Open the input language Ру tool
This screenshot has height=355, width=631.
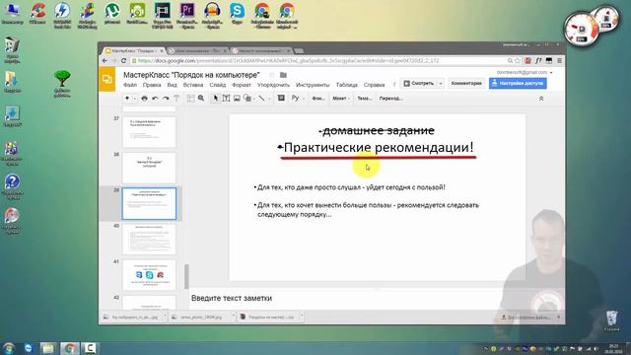click(296, 99)
